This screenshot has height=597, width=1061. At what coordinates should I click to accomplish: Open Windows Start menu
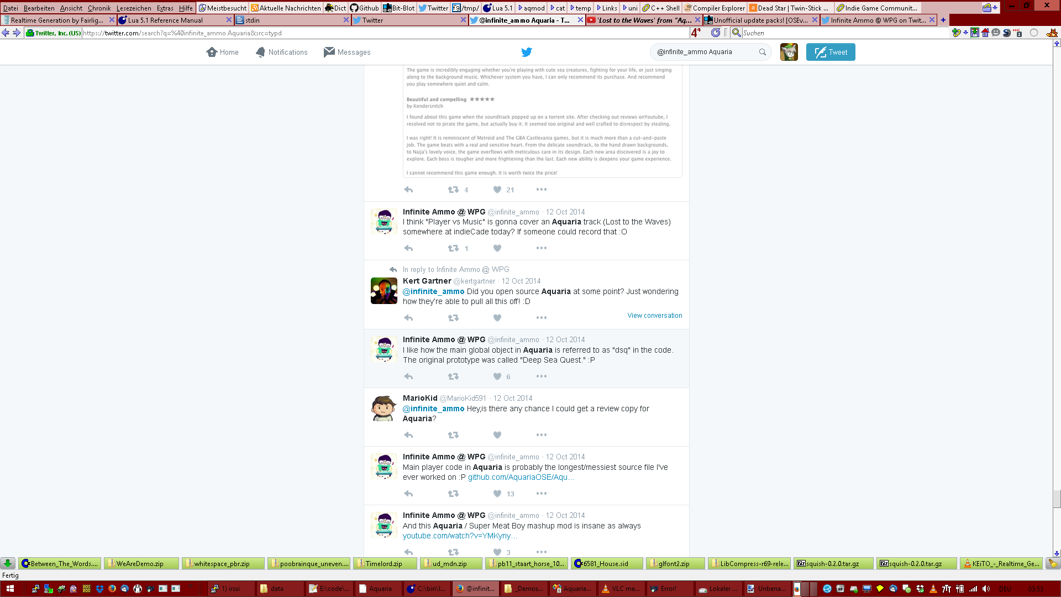click(x=10, y=589)
